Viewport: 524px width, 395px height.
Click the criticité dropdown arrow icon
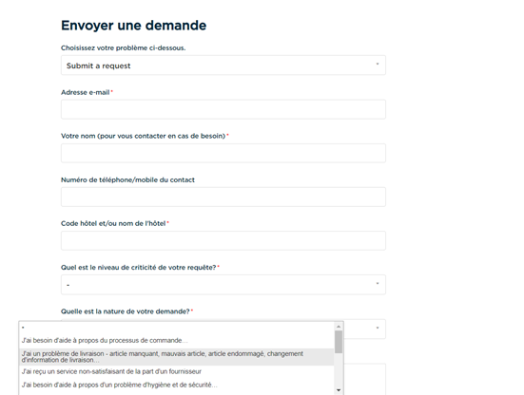click(x=378, y=284)
